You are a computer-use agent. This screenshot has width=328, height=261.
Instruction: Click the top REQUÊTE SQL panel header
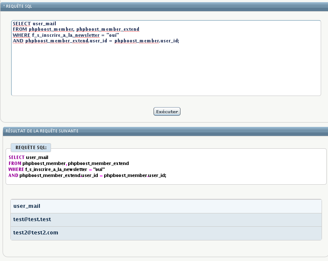click(19, 6)
